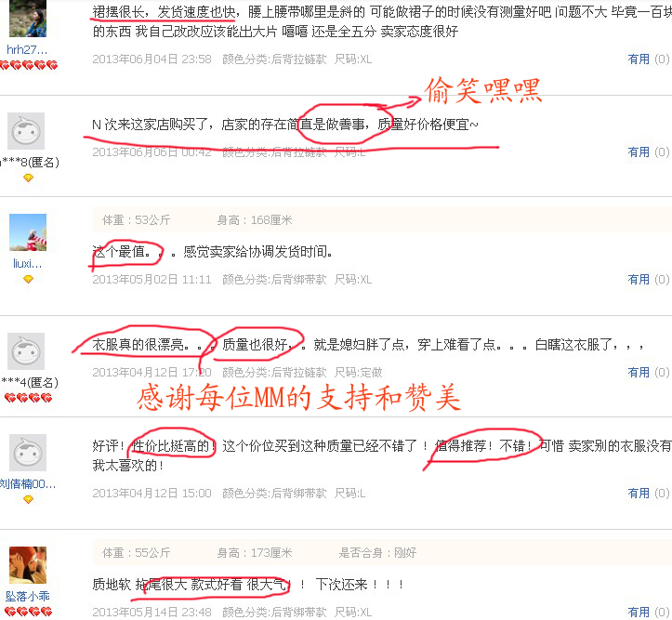Click the yellow diamond badge under liuxi...

[28, 279]
